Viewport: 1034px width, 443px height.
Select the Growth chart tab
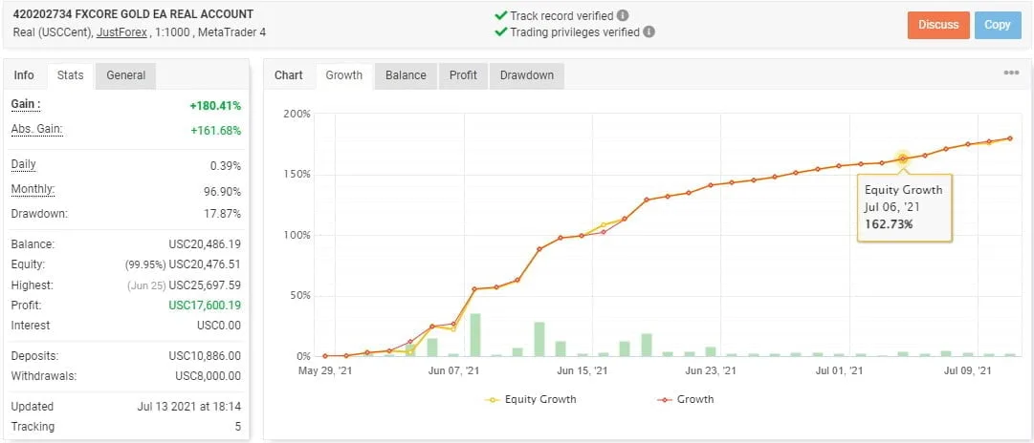click(344, 75)
